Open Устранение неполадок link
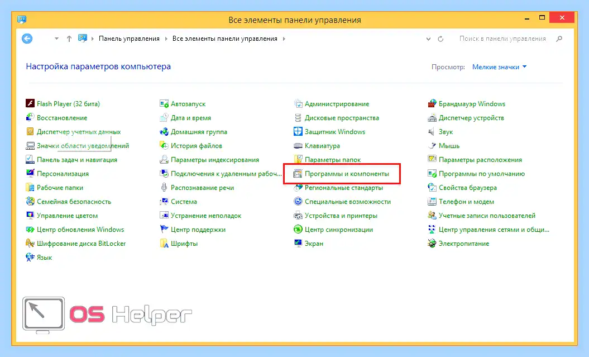 coord(206,215)
